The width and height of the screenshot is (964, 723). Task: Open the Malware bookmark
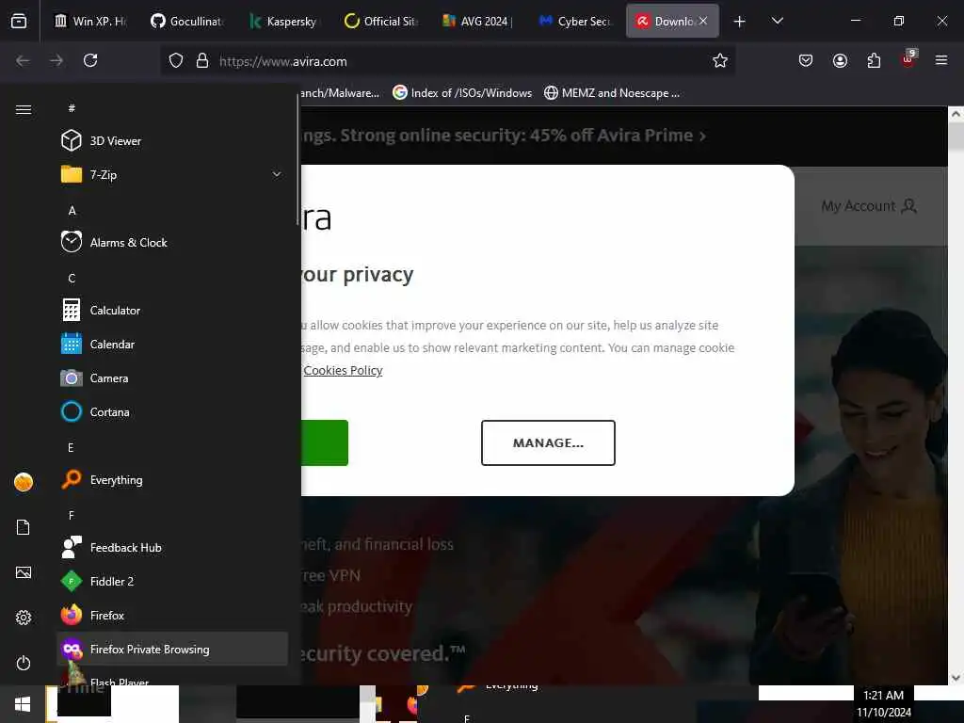[340, 93]
